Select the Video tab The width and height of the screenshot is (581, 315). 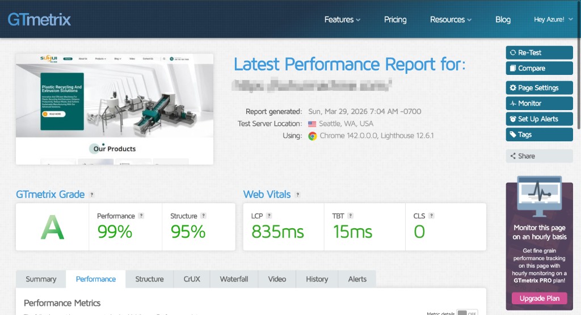point(277,279)
